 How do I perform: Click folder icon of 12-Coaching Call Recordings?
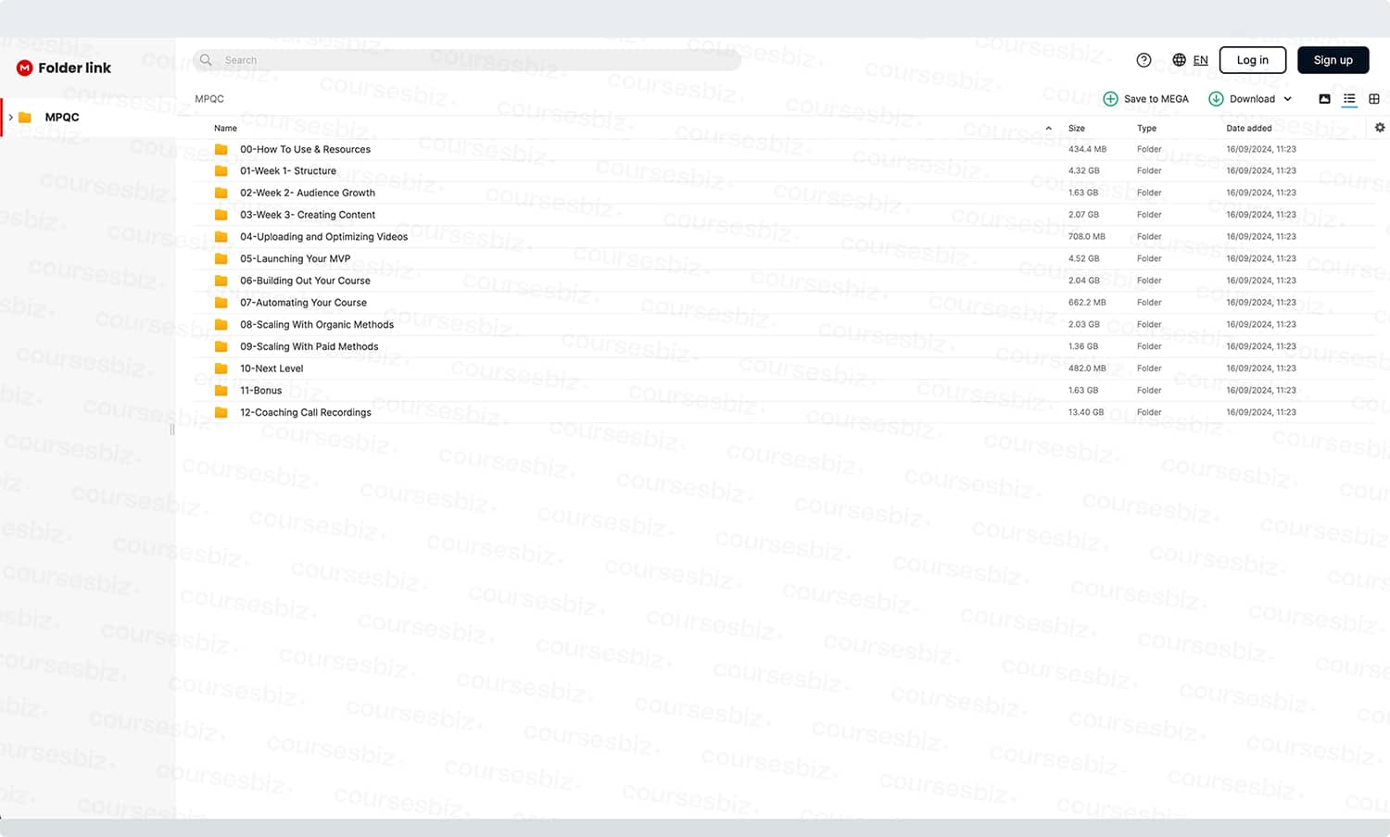[x=221, y=412]
